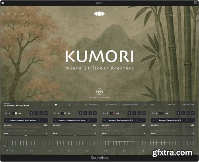199x162 pixels.
Task: Next sample arrow for Bansuri Flute Turn
Action: click(x=89, y=121)
